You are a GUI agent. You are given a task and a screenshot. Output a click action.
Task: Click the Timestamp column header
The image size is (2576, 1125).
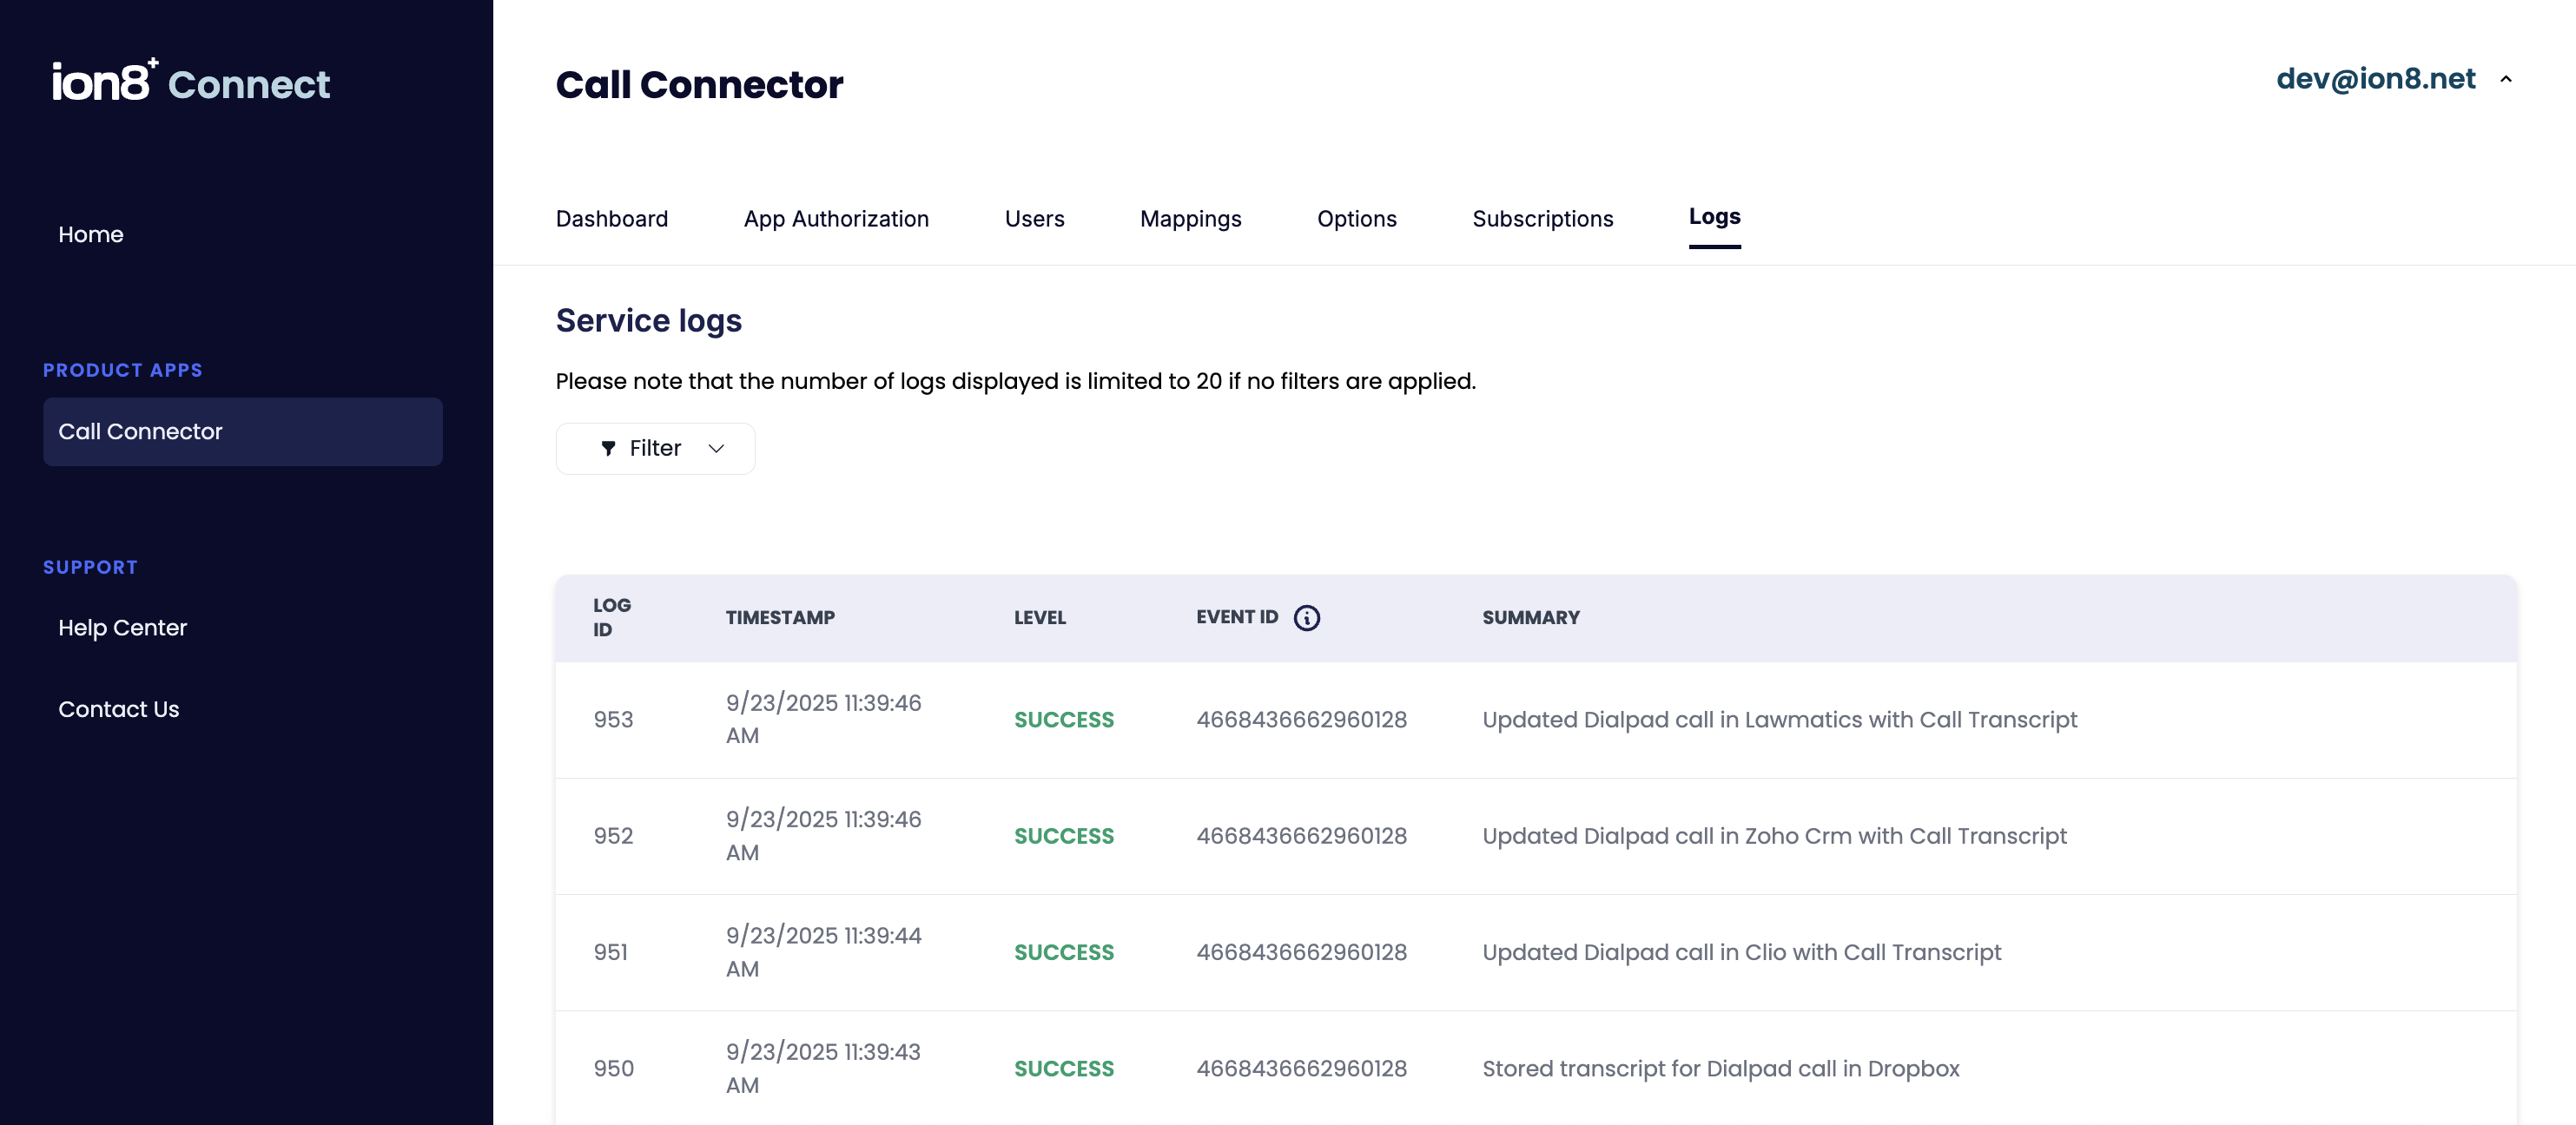click(x=780, y=617)
